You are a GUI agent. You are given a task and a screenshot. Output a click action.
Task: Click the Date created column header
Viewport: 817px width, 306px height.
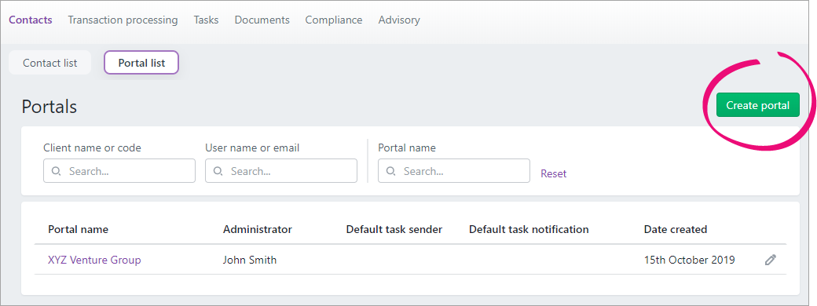click(676, 229)
